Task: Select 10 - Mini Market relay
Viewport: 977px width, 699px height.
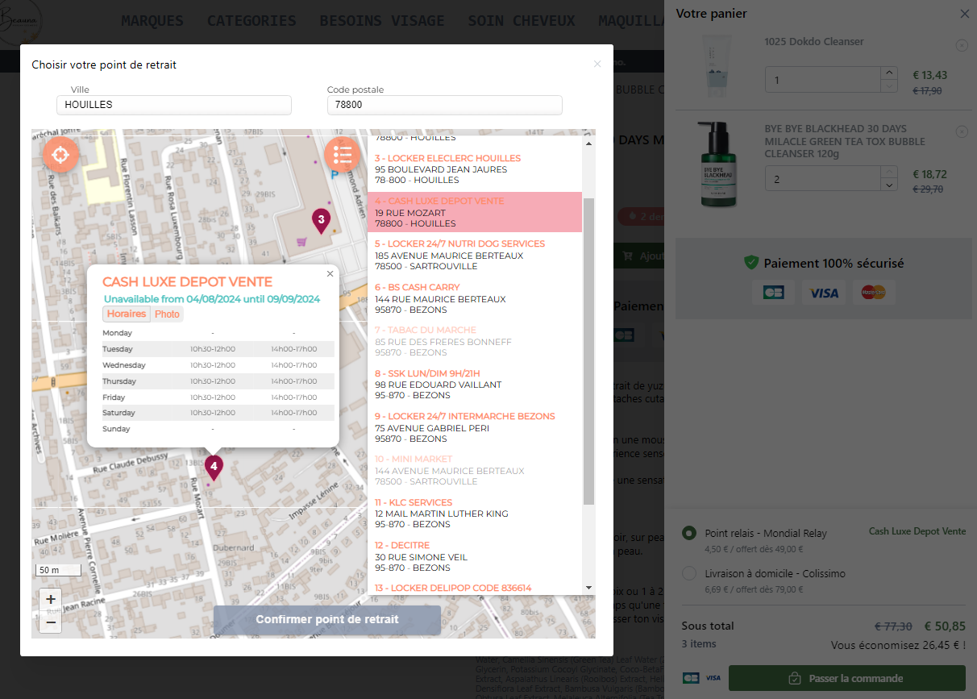Action: (475, 470)
